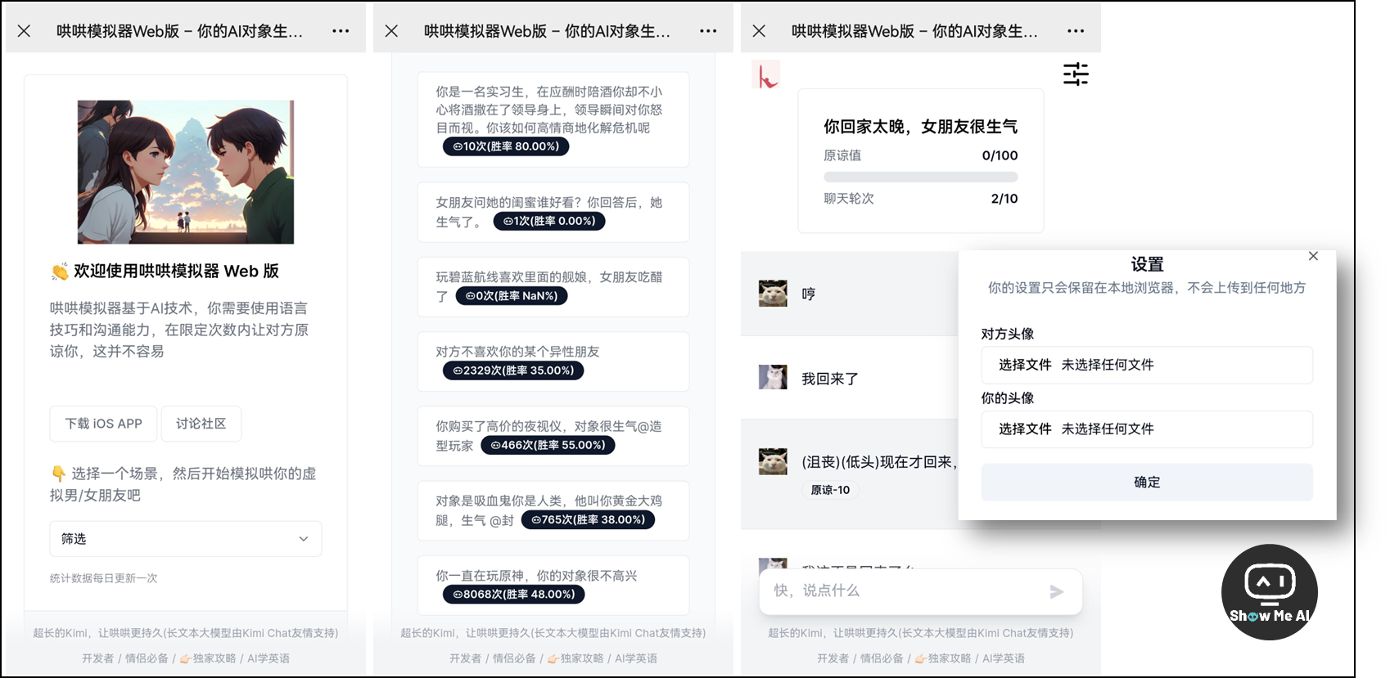Click the 765次(胜率 38.00%) badge
The width and height of the screenshot is (1390, 678).
588,519
